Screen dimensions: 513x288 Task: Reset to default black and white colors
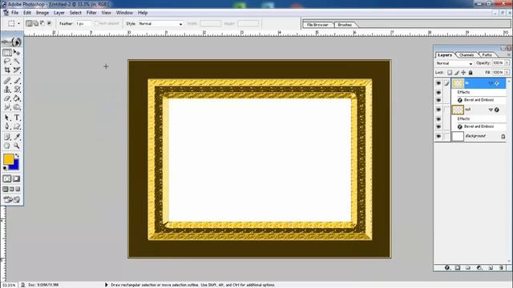tap(5, 168)
